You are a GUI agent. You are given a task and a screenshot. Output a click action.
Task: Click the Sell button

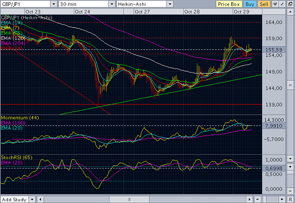(x=264, y=4)
